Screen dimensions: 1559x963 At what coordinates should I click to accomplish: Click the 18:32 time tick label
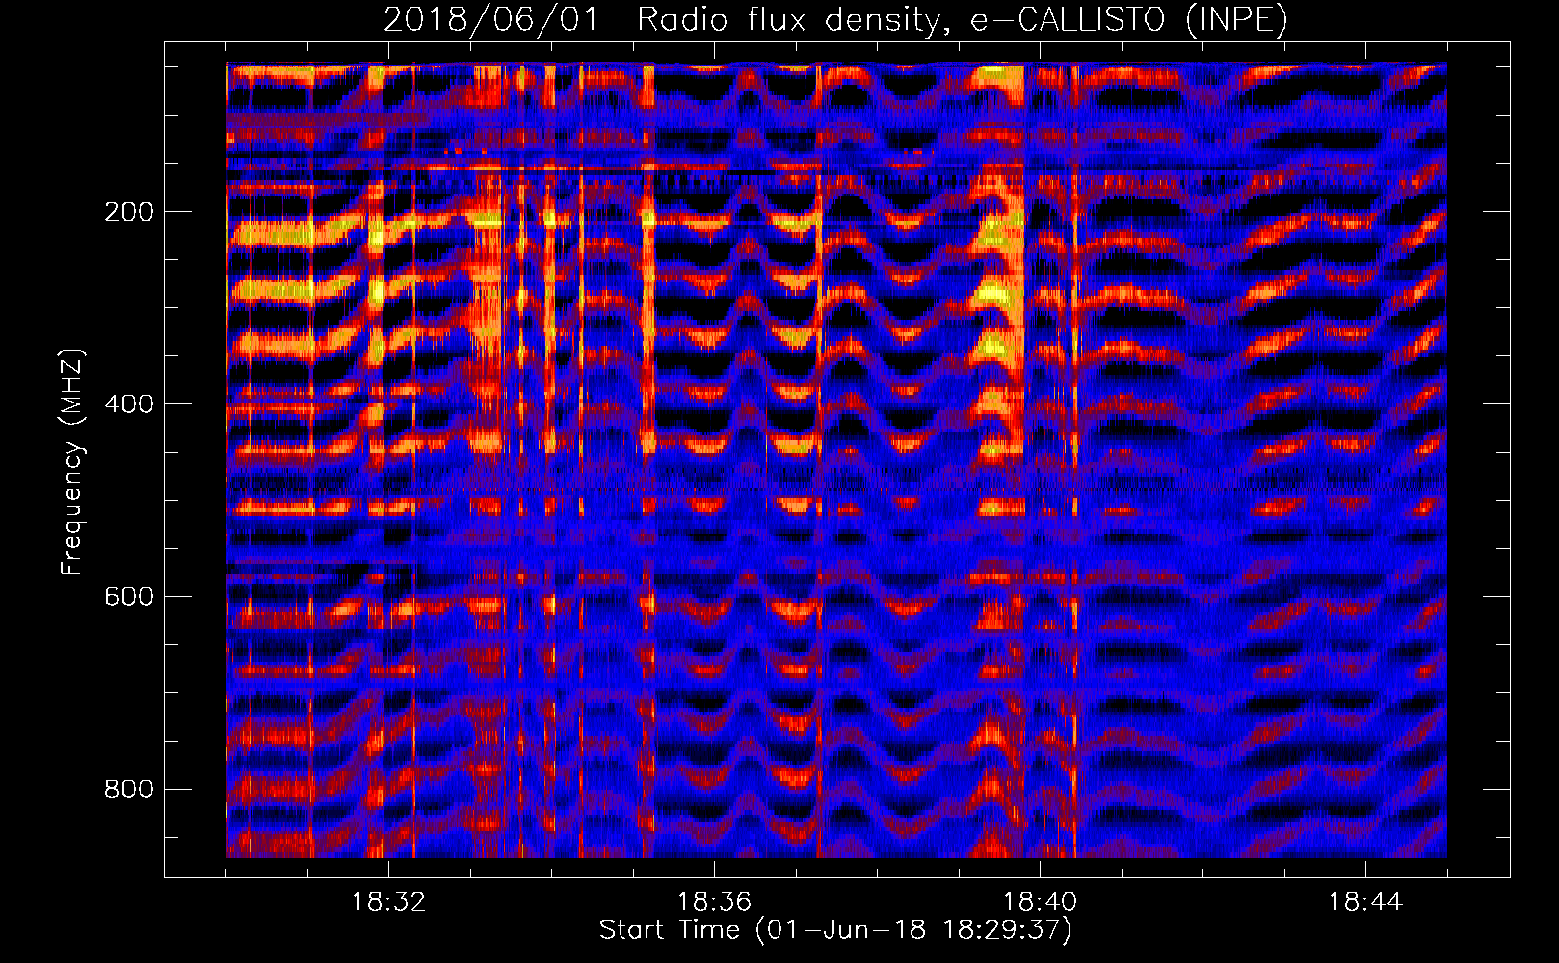point(388,902)
